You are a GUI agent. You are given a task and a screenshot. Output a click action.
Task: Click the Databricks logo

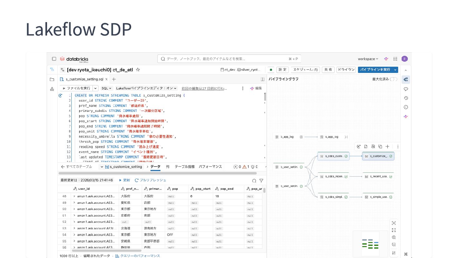coord(74,59)
